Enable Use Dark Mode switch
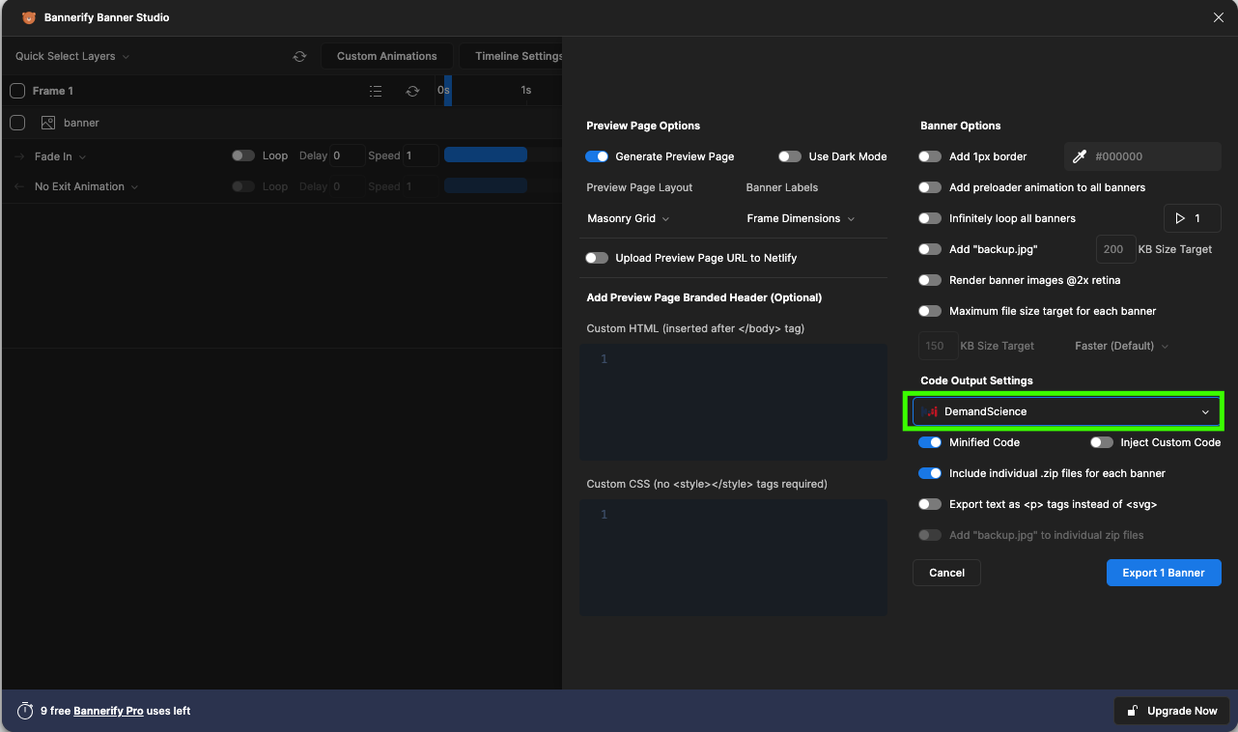This screenshot has height=732, width=1238. (790, 156)
